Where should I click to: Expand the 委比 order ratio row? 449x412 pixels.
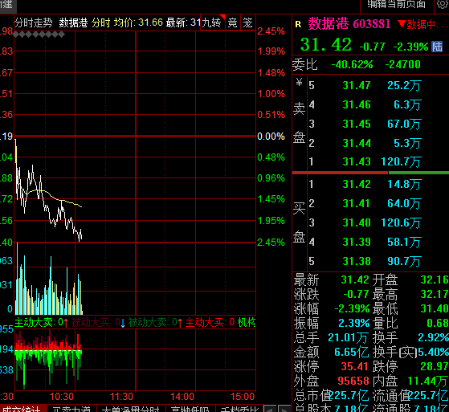[x=370, y=65]
